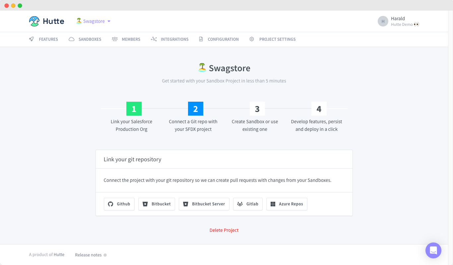The image size is (453, 265).
Task: Click the cloud icon beside Sandboxes
Action: click(72, 39)
